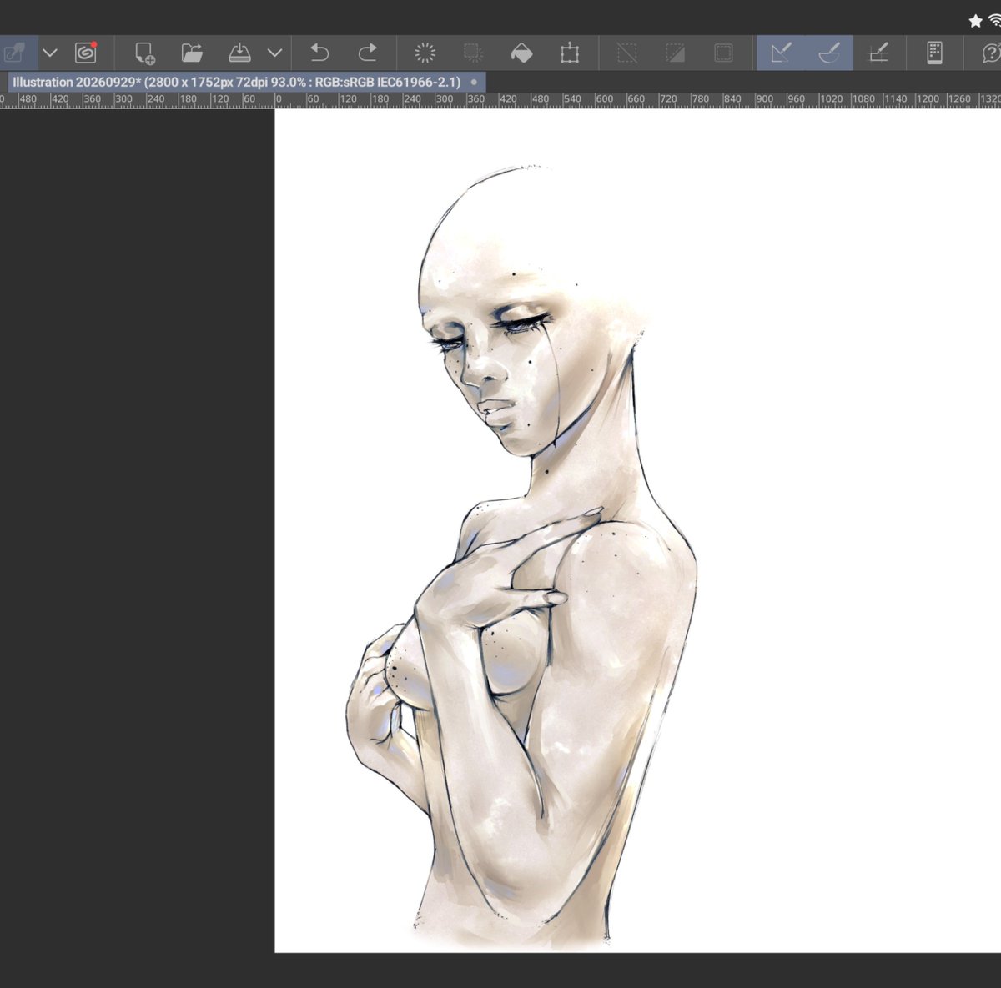Click the horizontal ruler above canvas
The width and height of the screenshot is (1001, 988).
click(500, 100)
